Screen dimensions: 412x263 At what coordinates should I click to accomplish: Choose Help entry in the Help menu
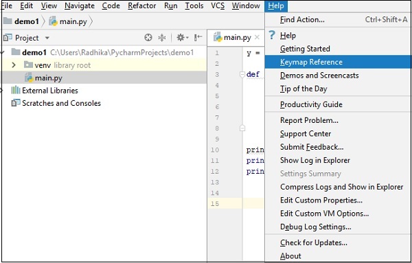338,35
